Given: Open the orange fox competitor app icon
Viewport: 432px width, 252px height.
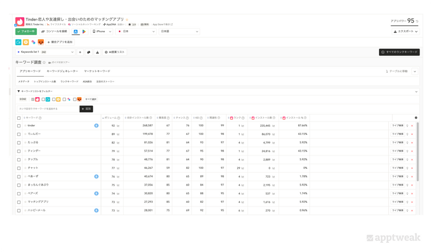Looking at the screenshot, I should pos(41,42).
